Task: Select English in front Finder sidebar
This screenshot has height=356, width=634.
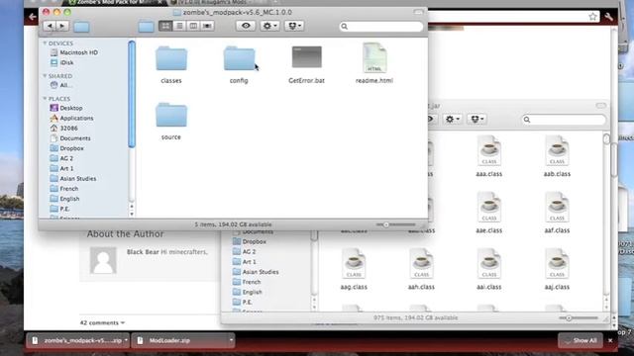Action: tap(64, 199)
